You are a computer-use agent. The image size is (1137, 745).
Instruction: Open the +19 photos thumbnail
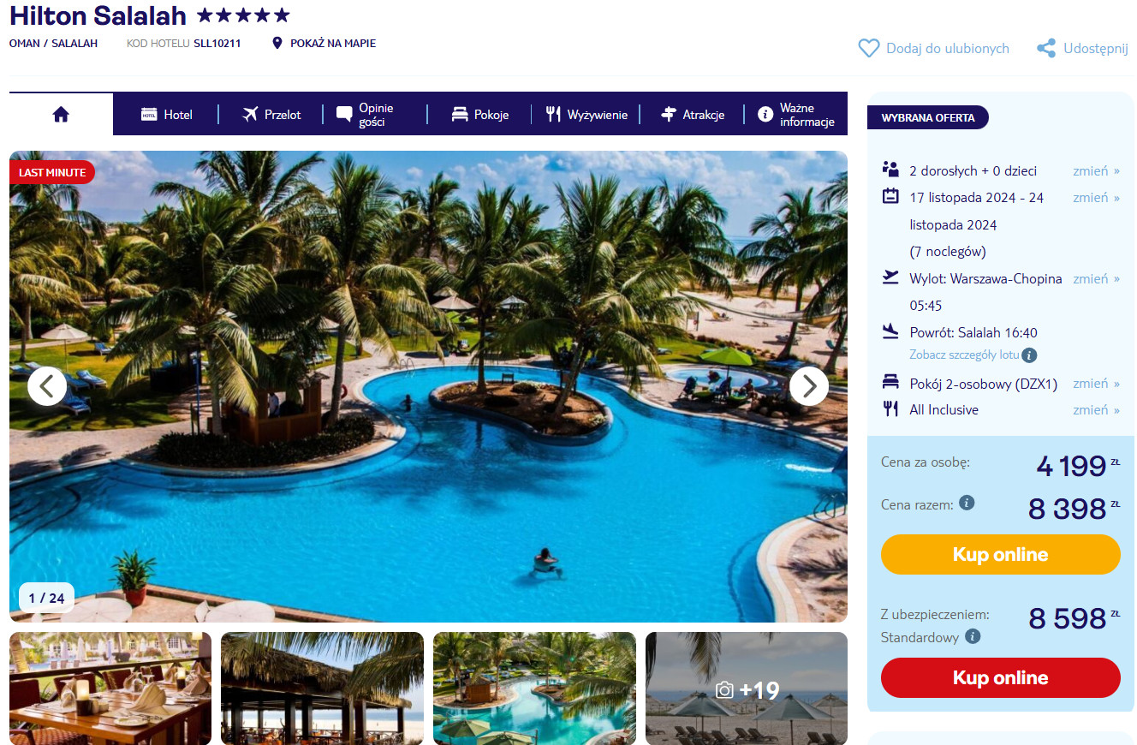747,688
